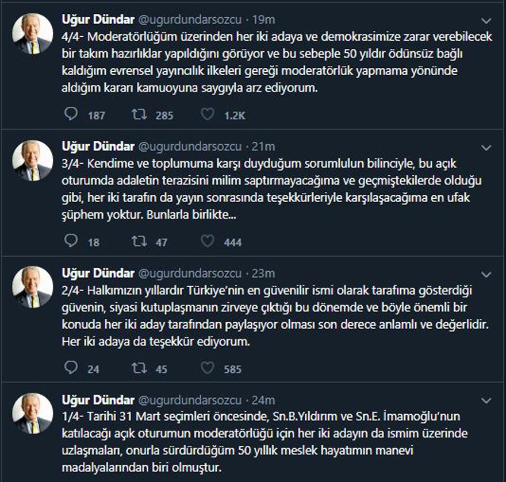Image resolution: width=506 pixels, height=482 pixels.
Task: Expand options chevron on the 23m tweet
Action: (x=486, y=275)
